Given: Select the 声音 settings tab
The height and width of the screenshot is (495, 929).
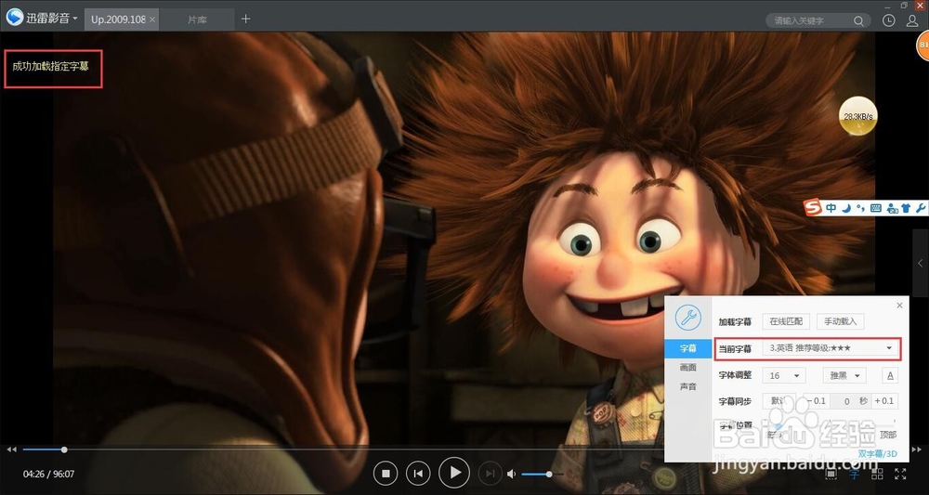Looking at the screenshot, I should pos(687,386).
